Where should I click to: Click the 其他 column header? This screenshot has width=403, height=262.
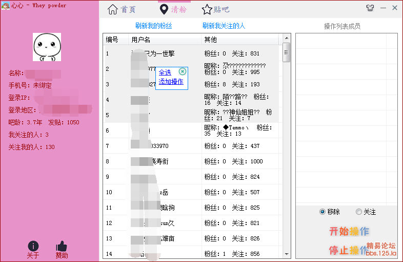coord(240,40)
